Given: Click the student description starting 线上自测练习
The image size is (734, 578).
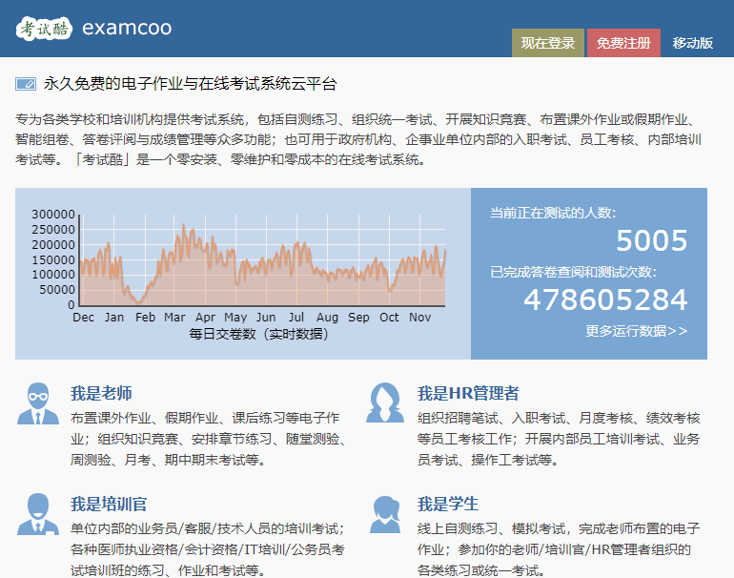Looking at the screenshot, I should [559, 549].
